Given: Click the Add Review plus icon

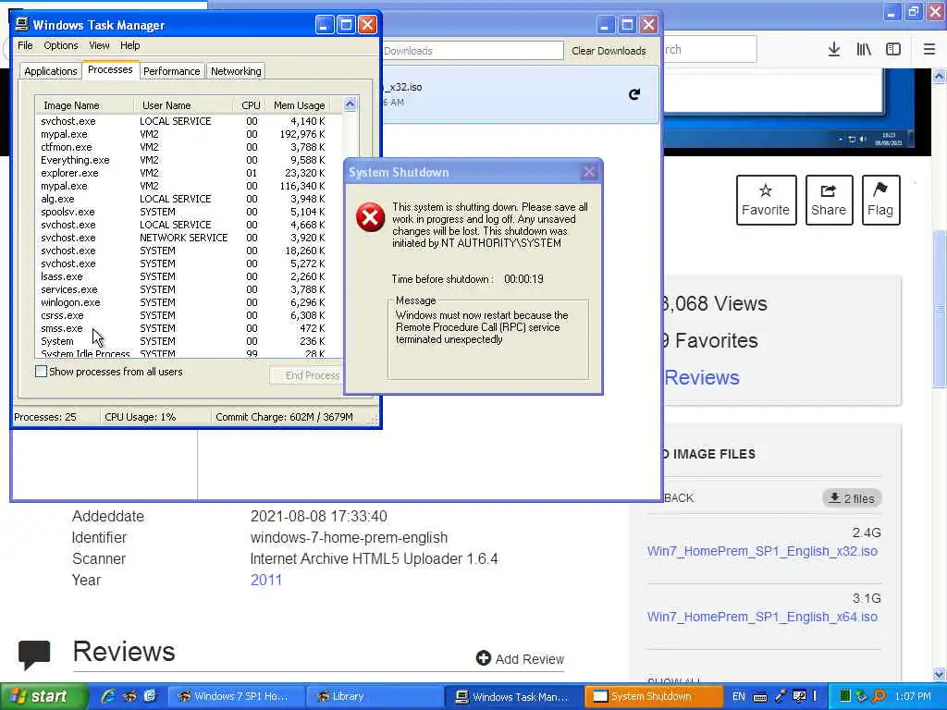Looking at the screenshot, I should 483,658.
